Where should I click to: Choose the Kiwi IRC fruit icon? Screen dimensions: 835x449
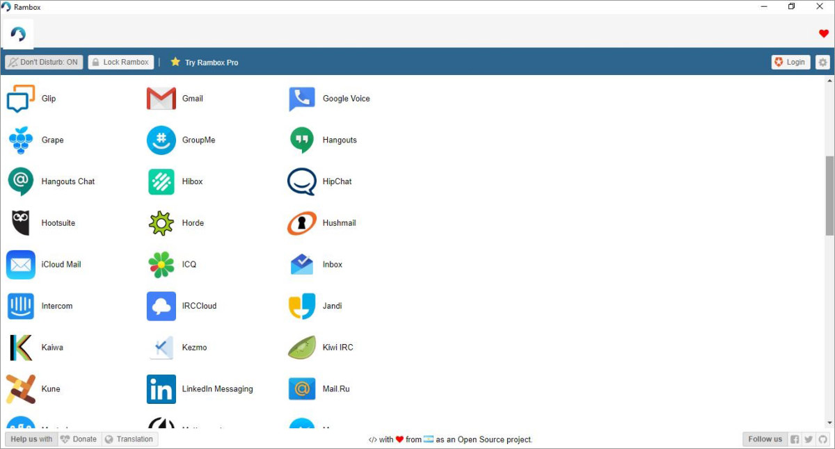coord(302,348)
